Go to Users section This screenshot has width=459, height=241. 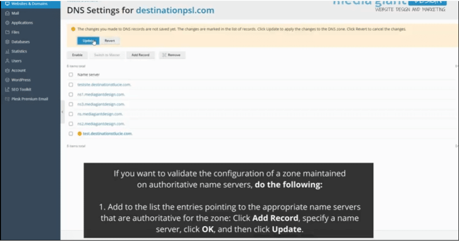(x=16, y=61)
